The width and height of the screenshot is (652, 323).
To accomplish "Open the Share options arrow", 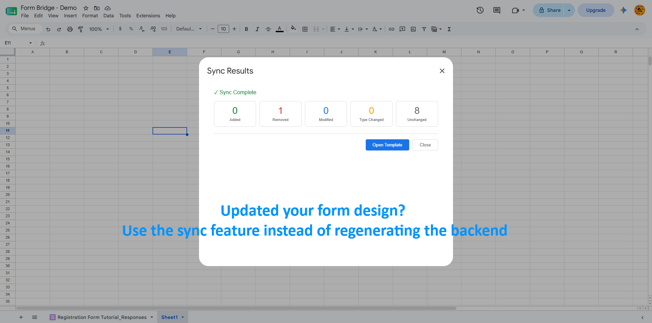I will point(569,10).
